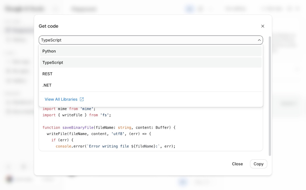The width and height of the screenshot is (306, 190).
Task: Click the 'saveBinaryFile' function name in code
Action: click(x=78, y=128)
